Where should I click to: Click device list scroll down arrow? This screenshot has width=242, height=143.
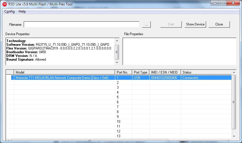[x=234, y=136]
